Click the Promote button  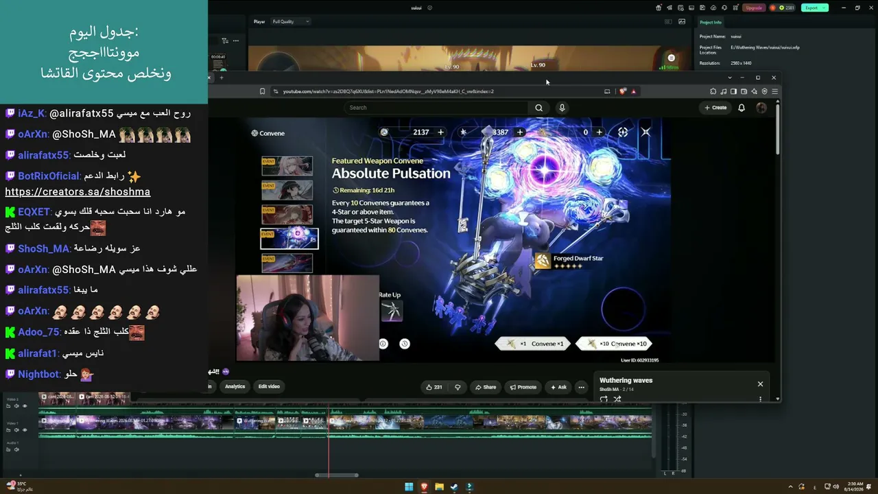coord(523,387)
